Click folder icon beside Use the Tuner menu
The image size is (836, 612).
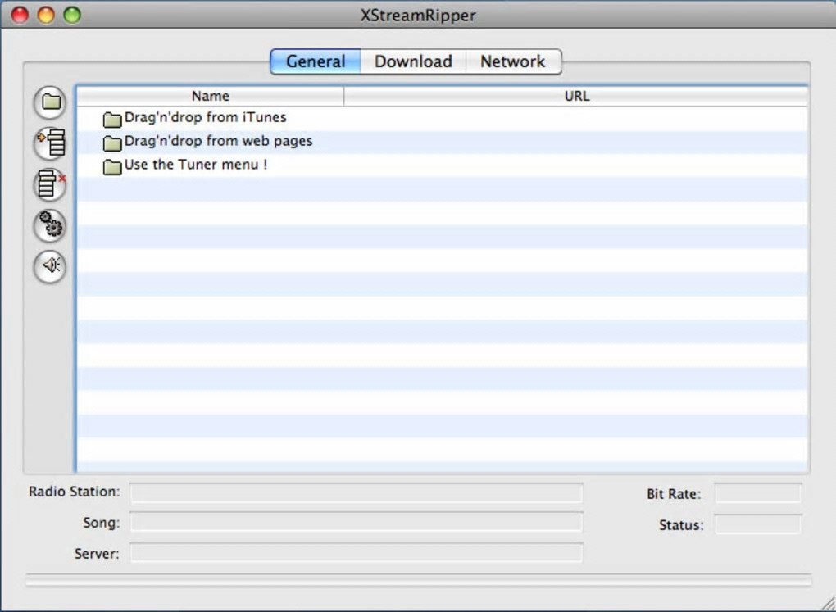coord(112,167)
